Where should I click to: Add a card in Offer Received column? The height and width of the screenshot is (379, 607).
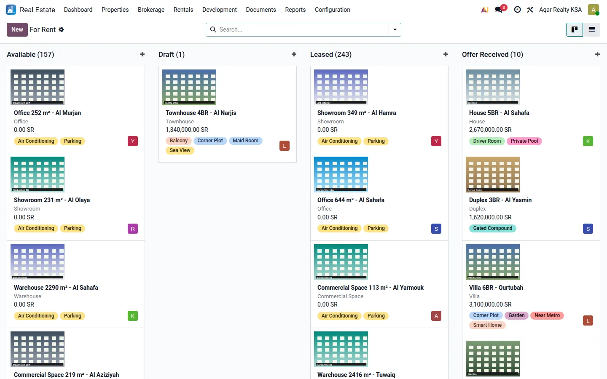(x=597, y=54)
